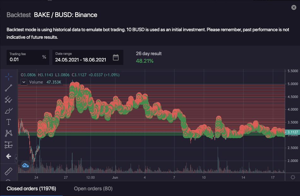Click the current price label 3.1127

coord(292,132)
